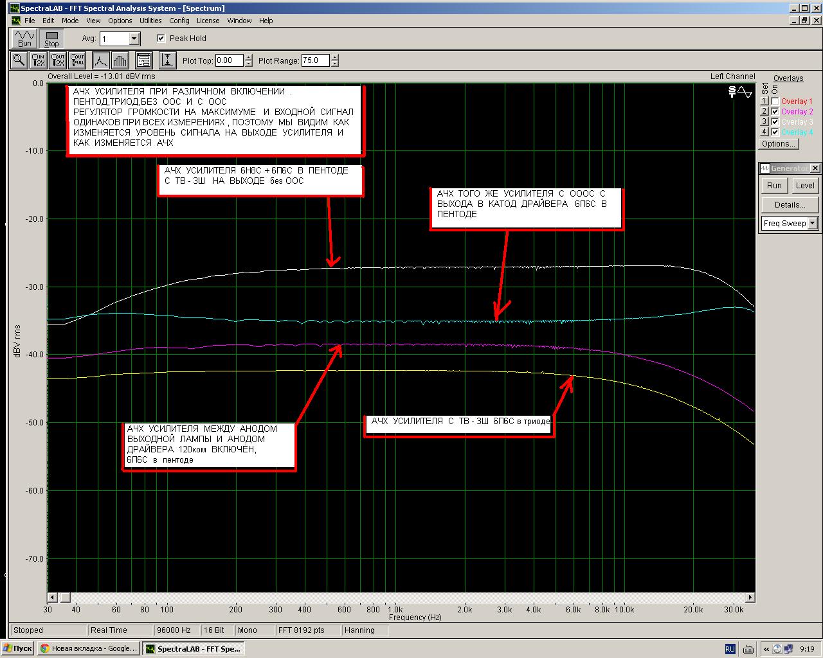Disable the Peak Hold checkbox
The image size is (823, 658).
[x=161, y=39]
